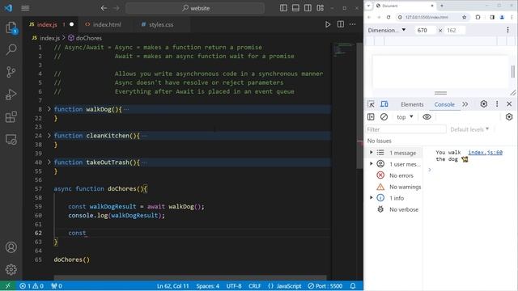Change end of line sequence CRLF
The height and width of the screenshot is (291, 518).
tap(255, 285)
